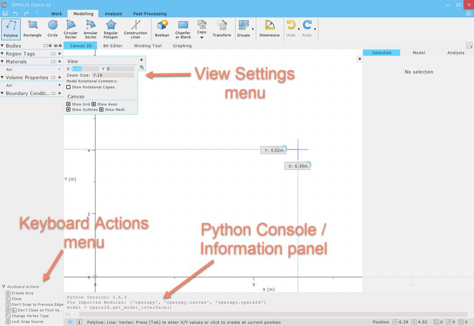Open the Dimensions tool
Screen dimensions: 474x326
point(269,30)
